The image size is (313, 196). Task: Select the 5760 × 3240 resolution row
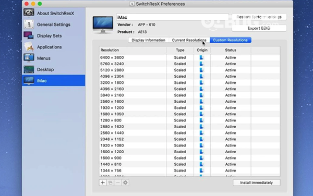coord(190,64)
